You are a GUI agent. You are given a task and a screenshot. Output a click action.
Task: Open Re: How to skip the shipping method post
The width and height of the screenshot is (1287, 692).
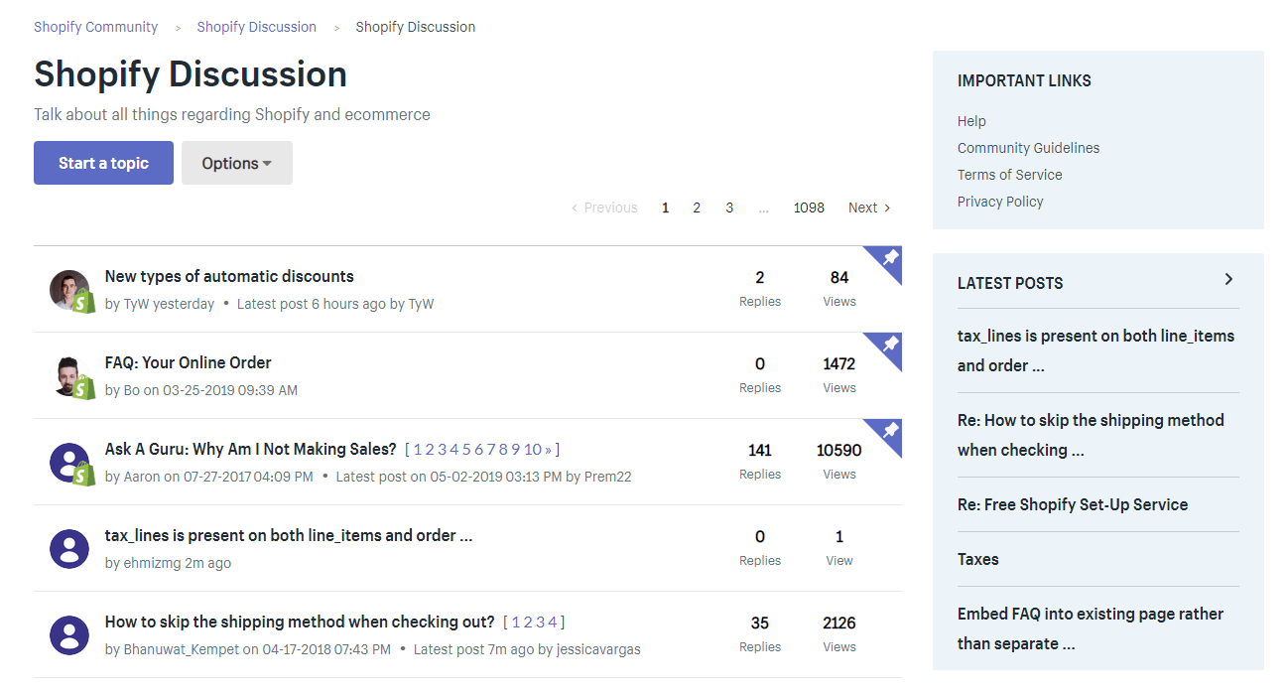coord(1091,435)
